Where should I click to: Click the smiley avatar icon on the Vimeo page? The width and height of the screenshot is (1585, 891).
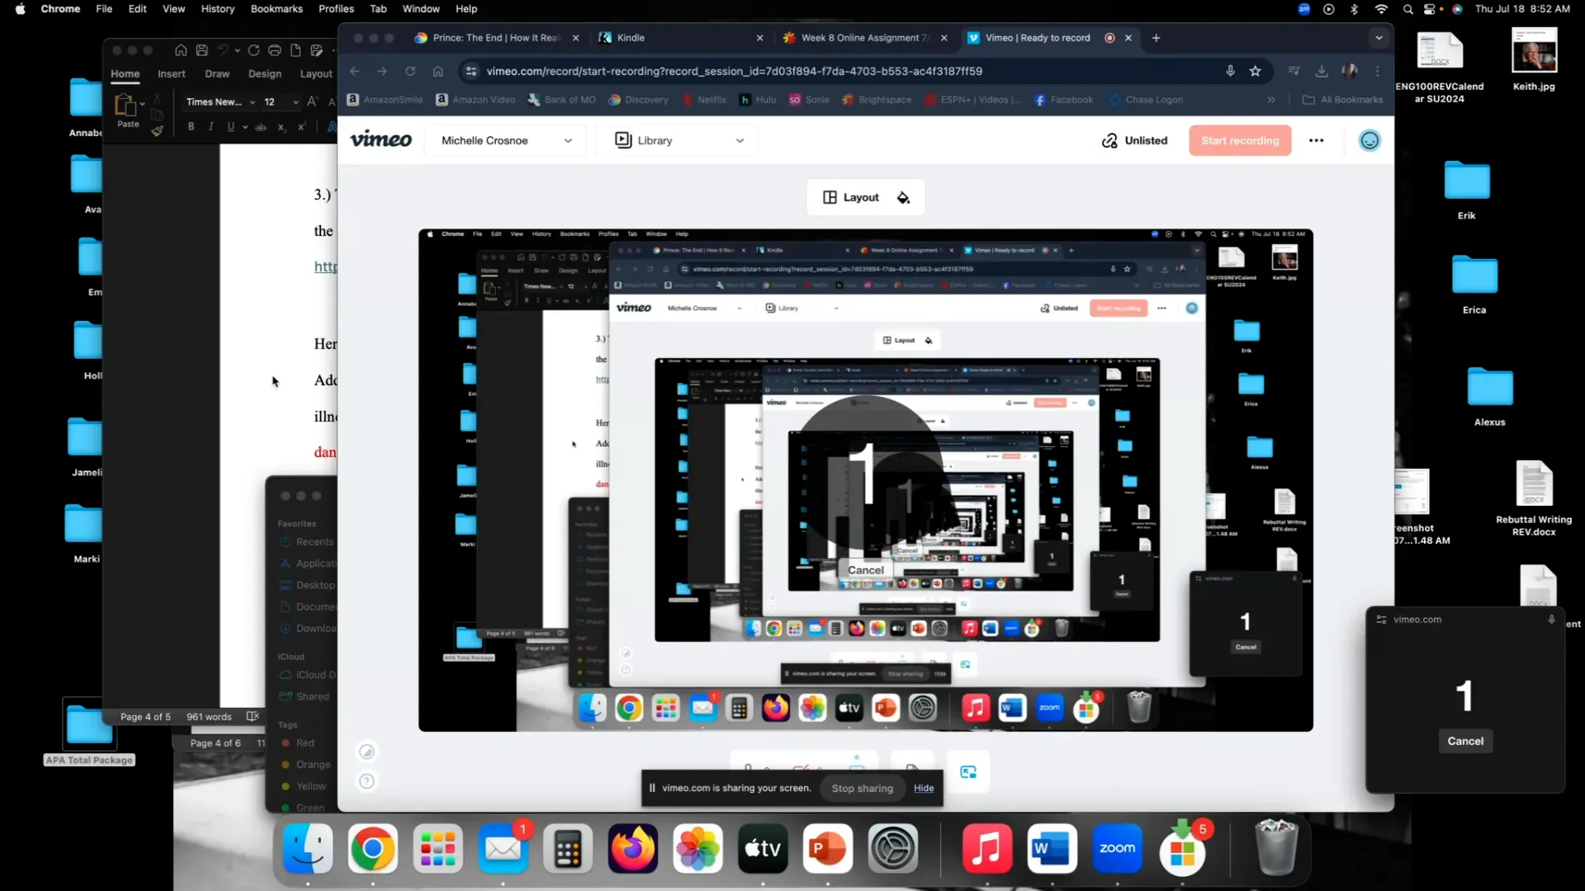tap(1369, 140)
